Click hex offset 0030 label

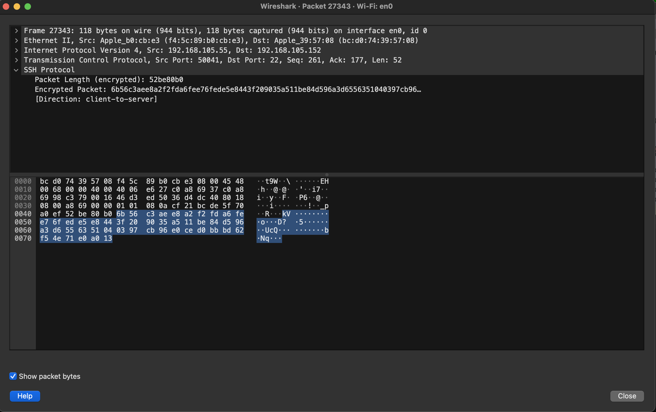click(23, 206)
